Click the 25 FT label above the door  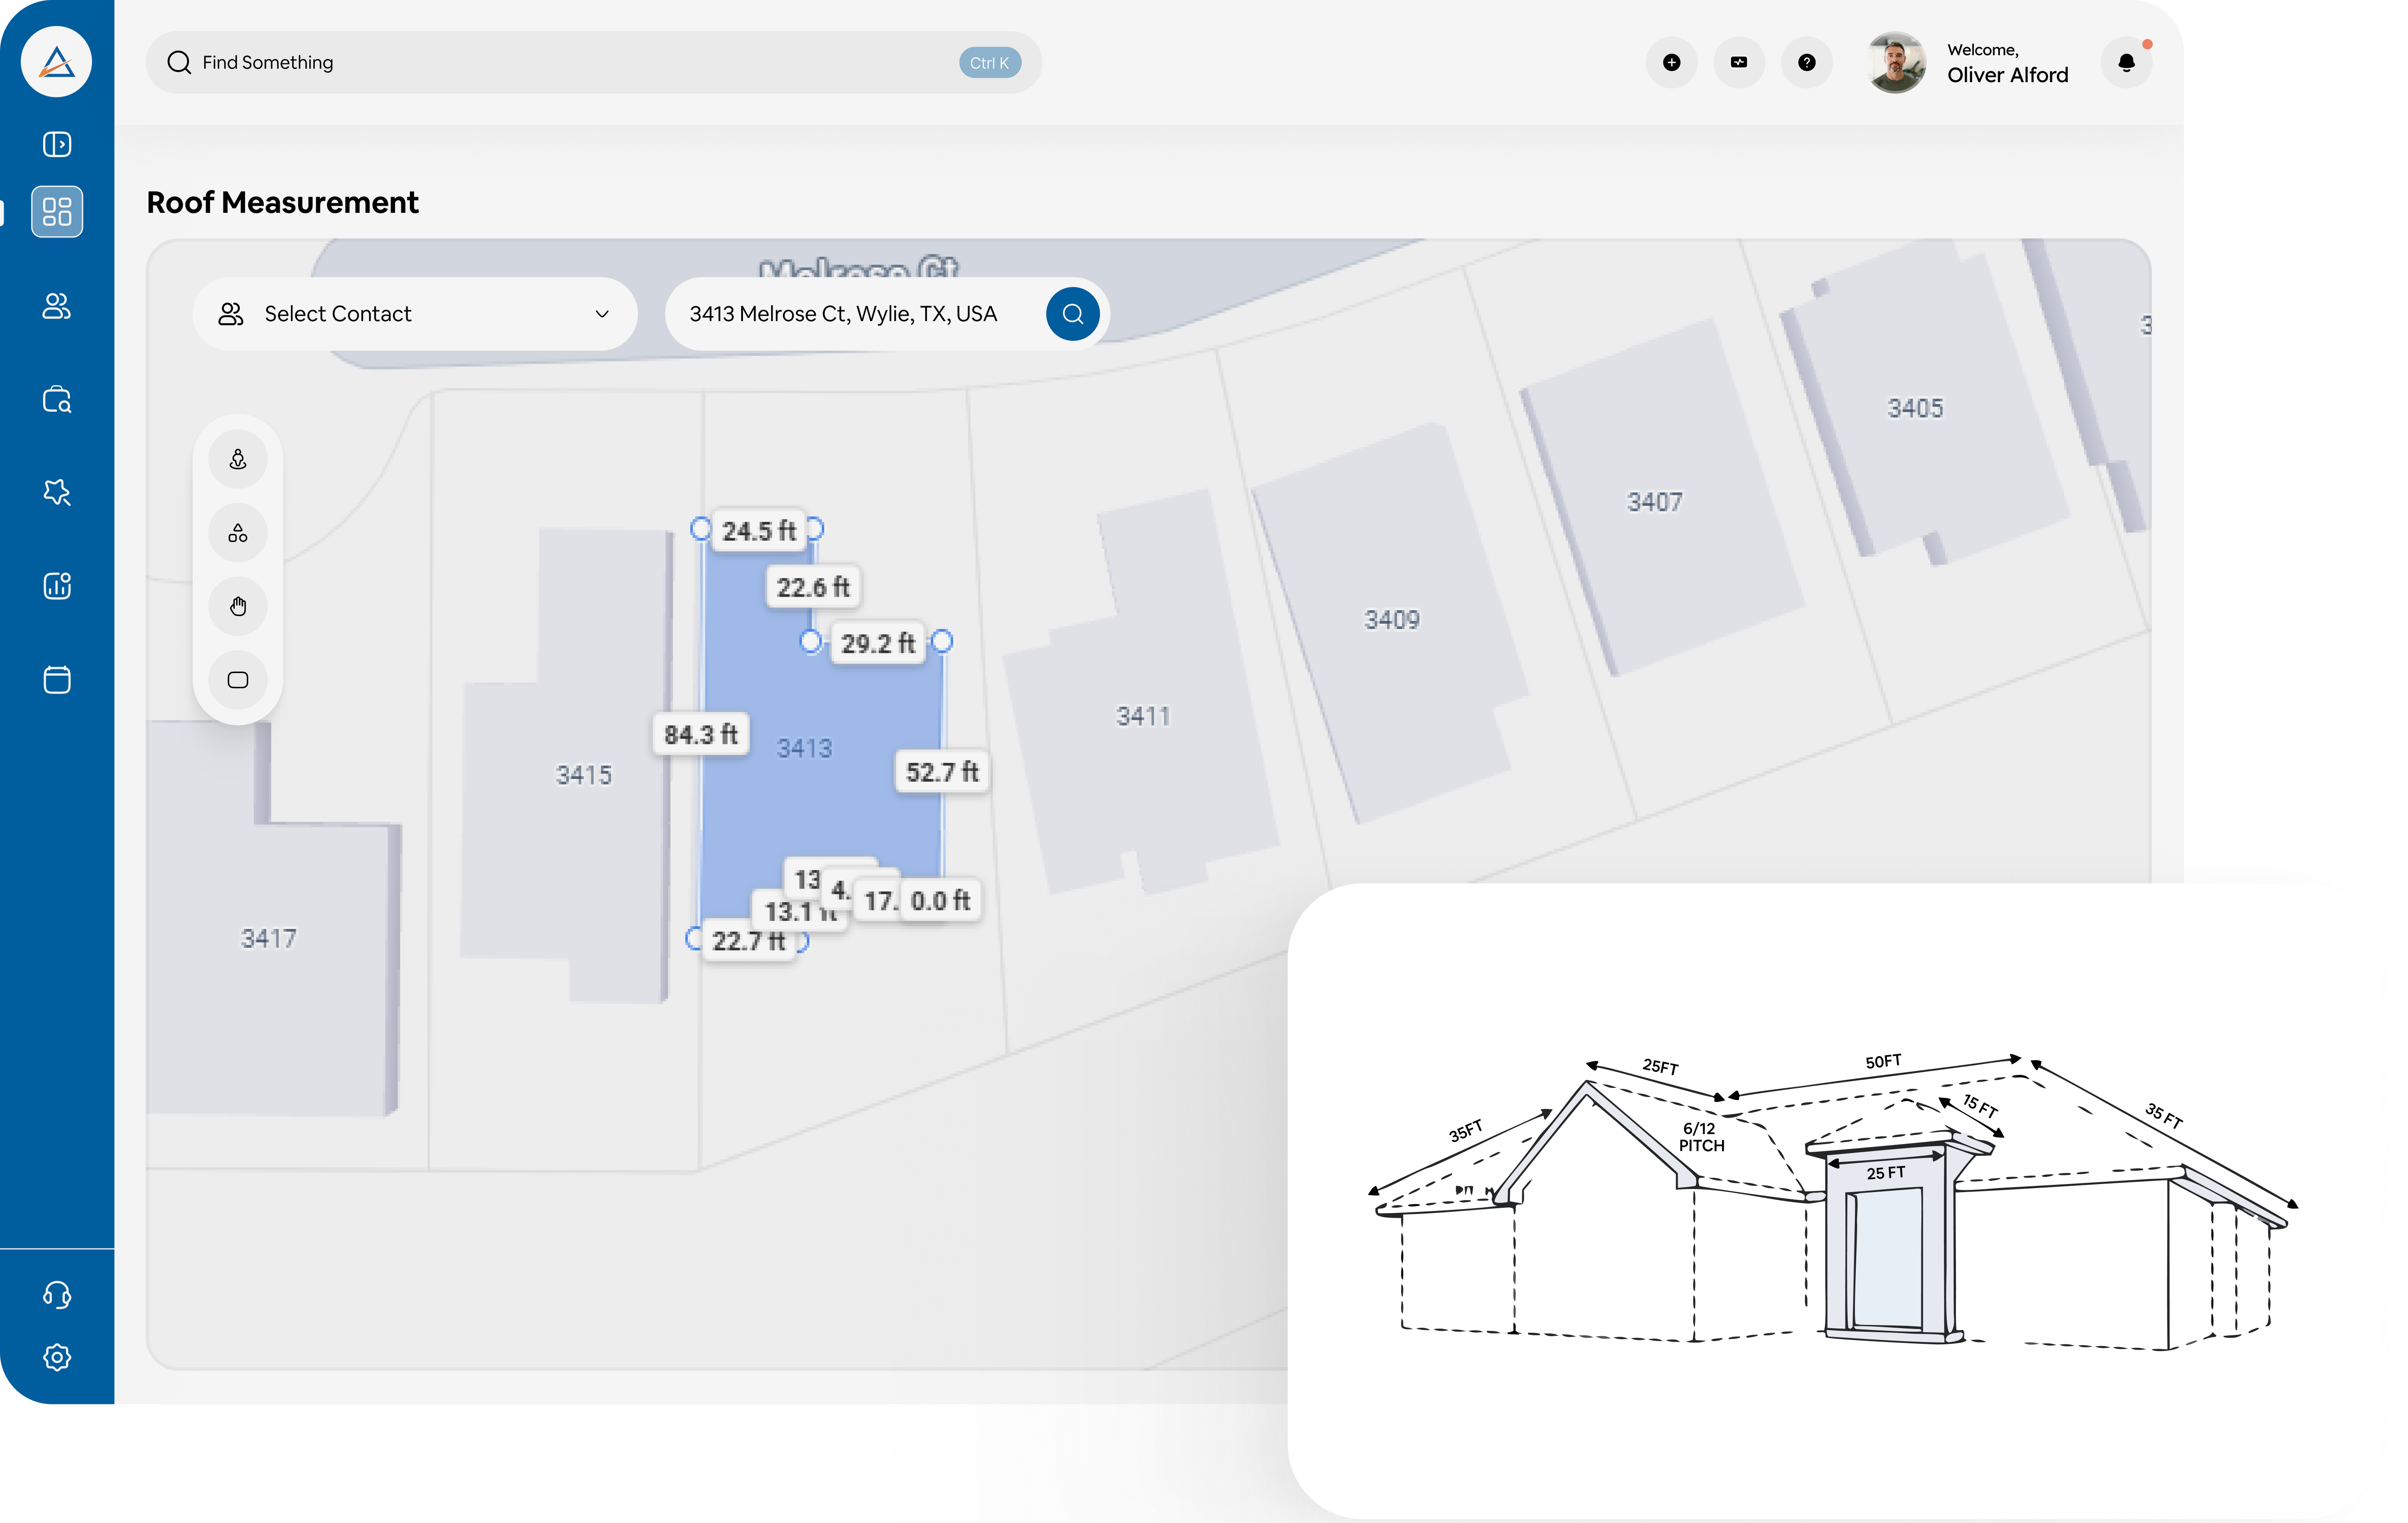(1886, 1173)
